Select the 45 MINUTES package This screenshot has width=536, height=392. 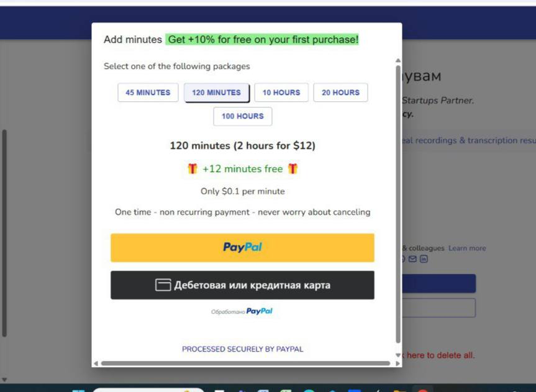pyautogui.click(x=148, y=93)
